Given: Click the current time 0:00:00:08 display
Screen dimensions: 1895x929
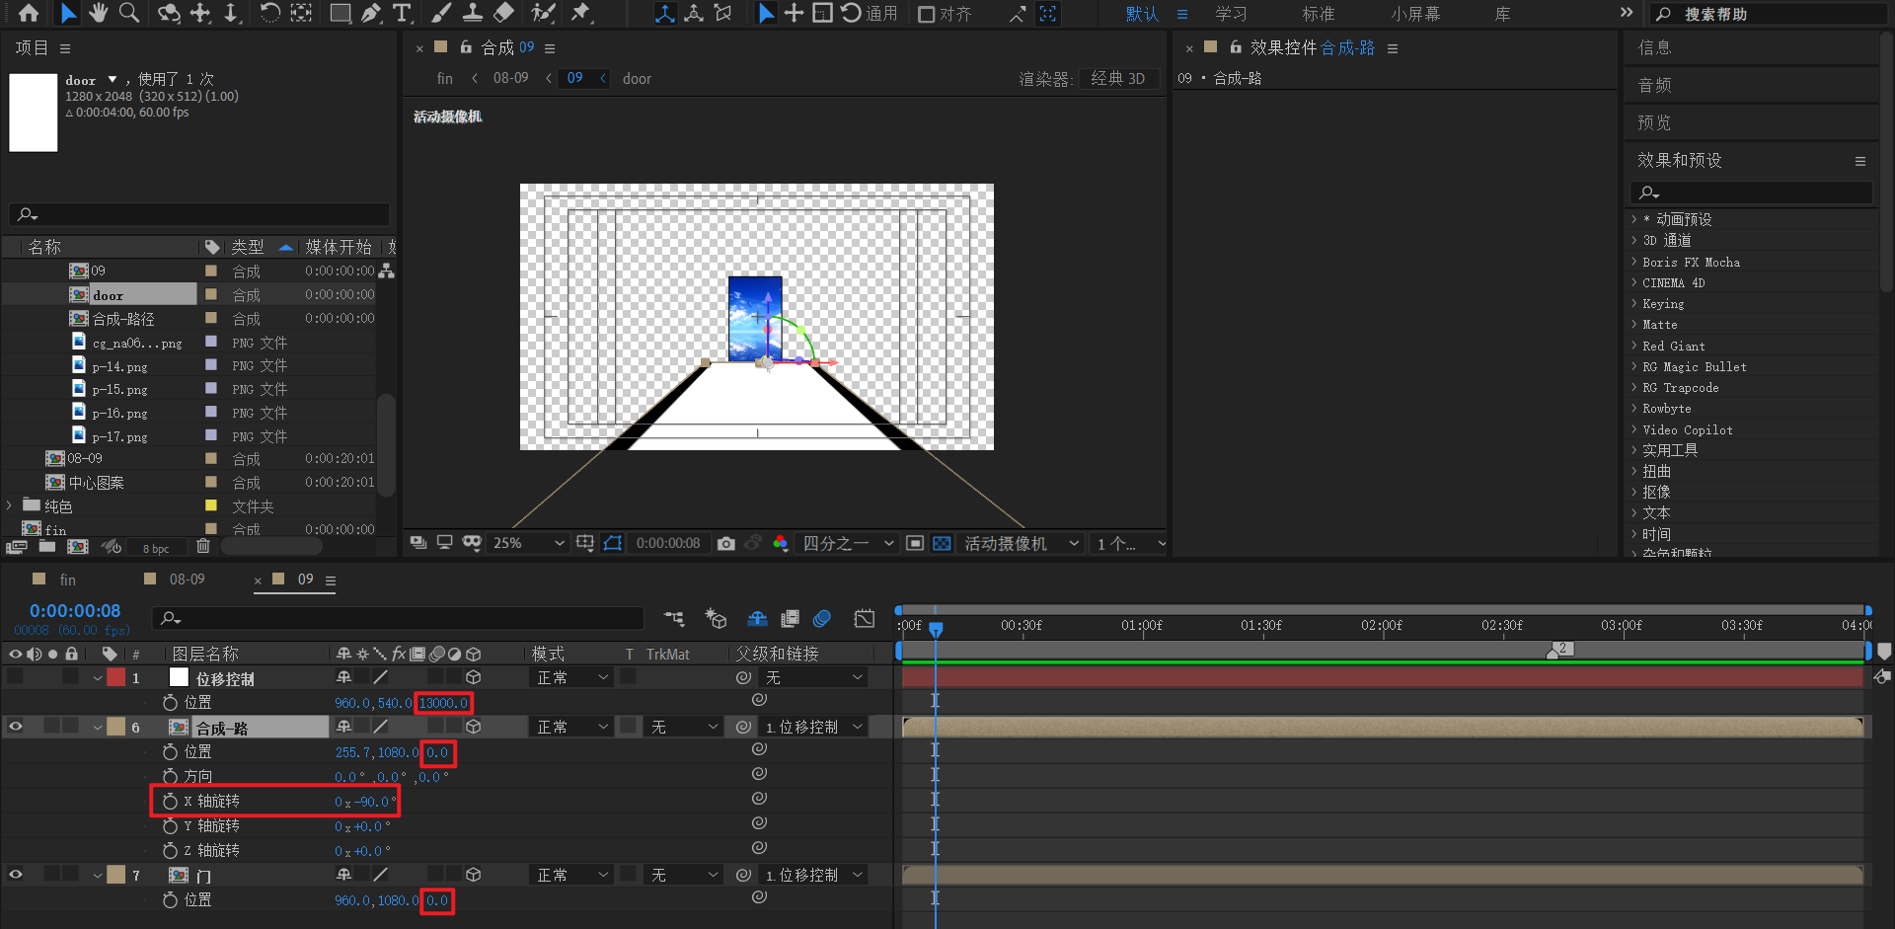Looking at the screenshot, I should [x=75, y=611].
